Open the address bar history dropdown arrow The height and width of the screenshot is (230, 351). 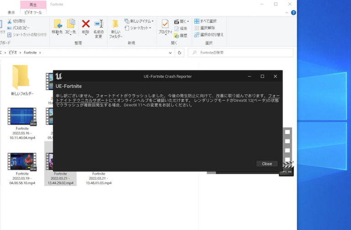coord(170,52)
